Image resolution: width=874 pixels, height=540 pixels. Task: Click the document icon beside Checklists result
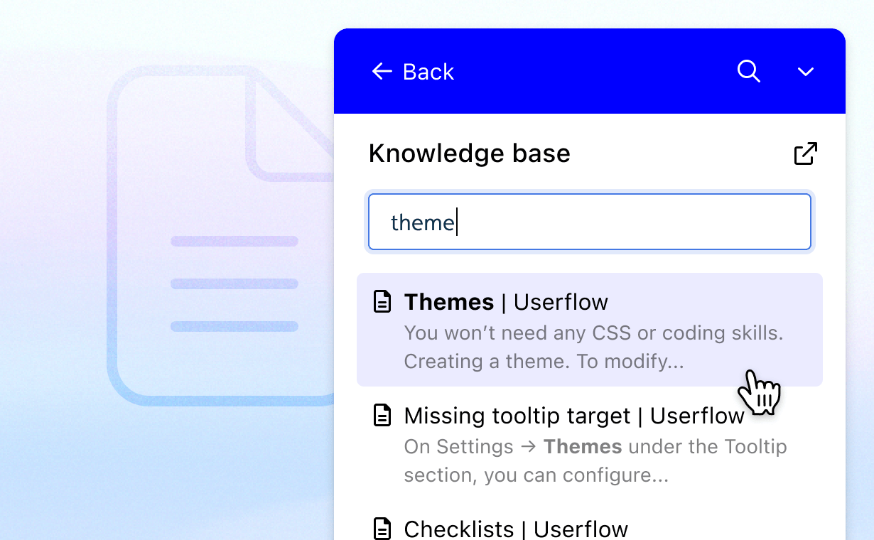382,529
